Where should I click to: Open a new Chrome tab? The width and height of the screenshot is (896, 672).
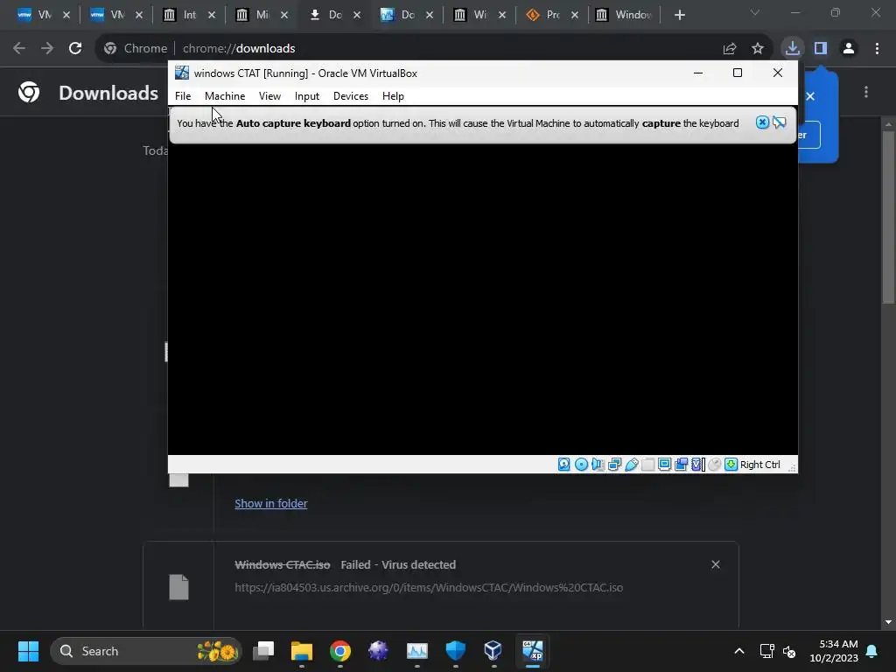[679, 15]
